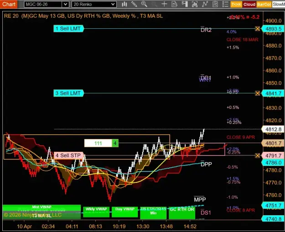Image resolution: width=285 pixels, height=232 pixels.
Task: Click the Mnt VWAP green label
Action: [x=41, y=207]
